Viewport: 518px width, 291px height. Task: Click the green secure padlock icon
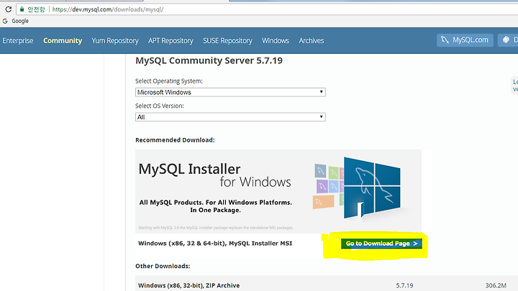22,9
